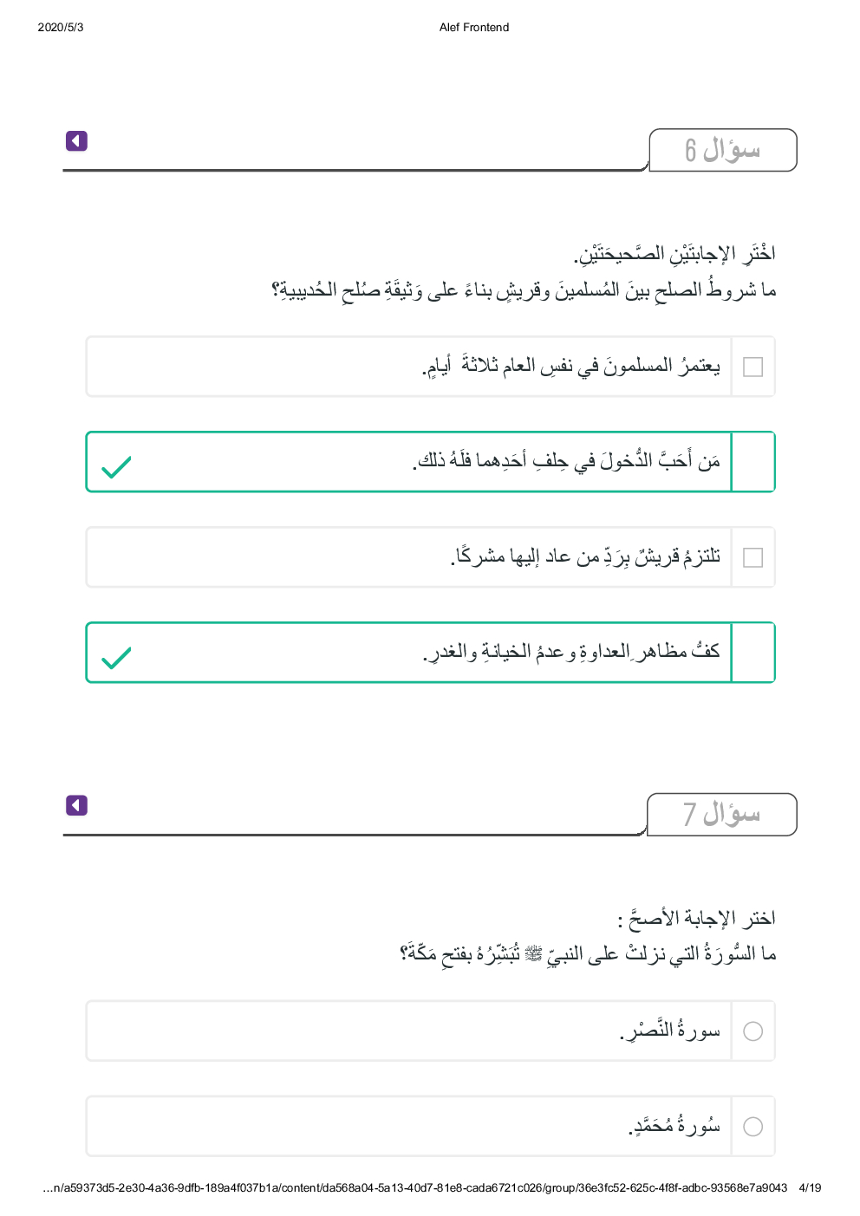Click the answer text تلتزم قريش بِرَدِّ من عاد
Image resolution: width=860 pixels, height=1216 pixels.
[585, 557]
